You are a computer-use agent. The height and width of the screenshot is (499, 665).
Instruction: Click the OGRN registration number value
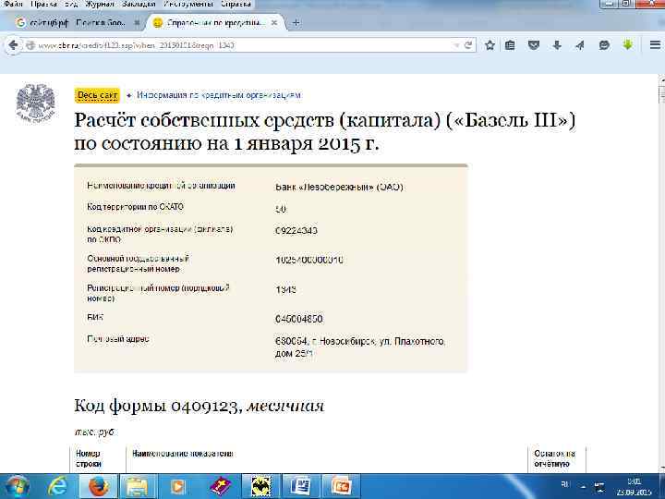point(309,260)
